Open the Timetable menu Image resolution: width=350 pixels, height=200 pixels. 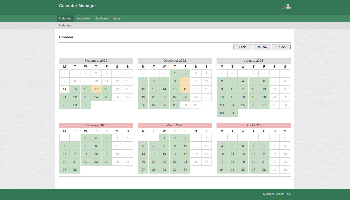(x=83, y=18)
